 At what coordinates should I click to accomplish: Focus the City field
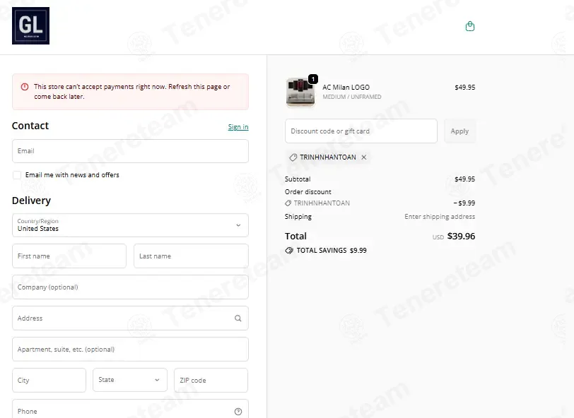(49, 381)
